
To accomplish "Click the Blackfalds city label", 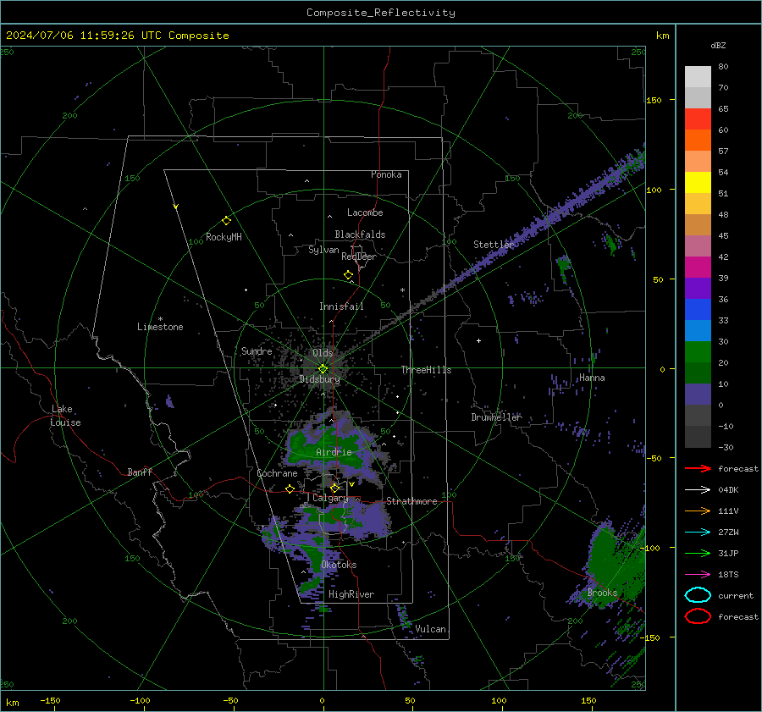I will [x=360, y=235].
